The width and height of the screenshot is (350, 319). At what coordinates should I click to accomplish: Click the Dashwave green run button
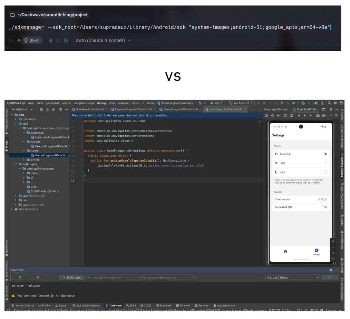tap(20, 277)
